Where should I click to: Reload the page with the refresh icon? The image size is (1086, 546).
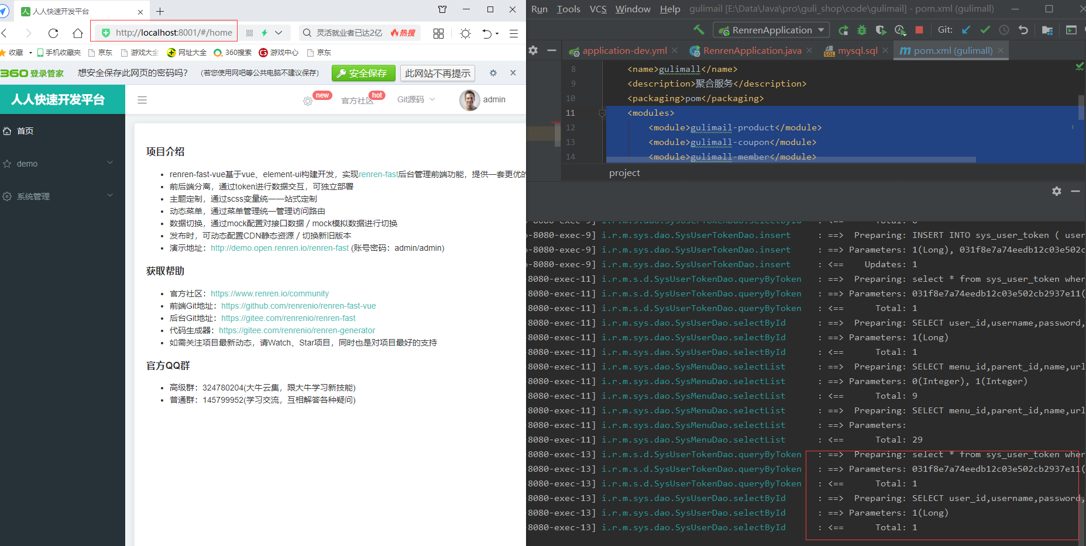53,33
